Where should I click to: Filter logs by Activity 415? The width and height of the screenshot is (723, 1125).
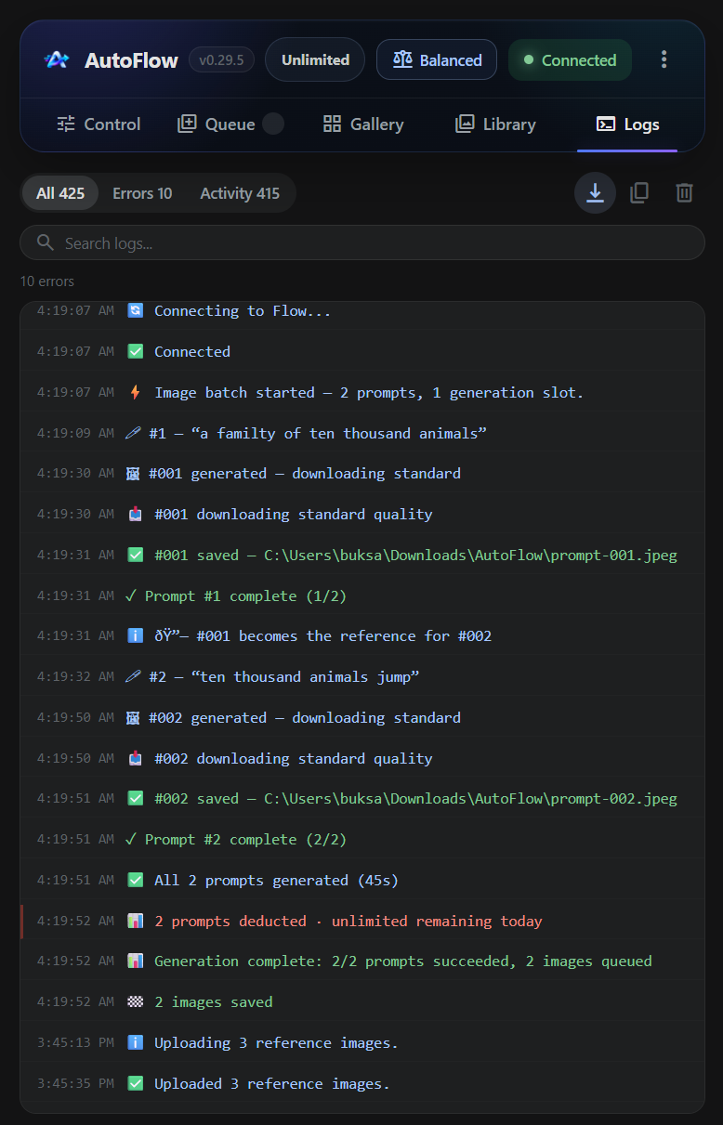click(240, 193)
